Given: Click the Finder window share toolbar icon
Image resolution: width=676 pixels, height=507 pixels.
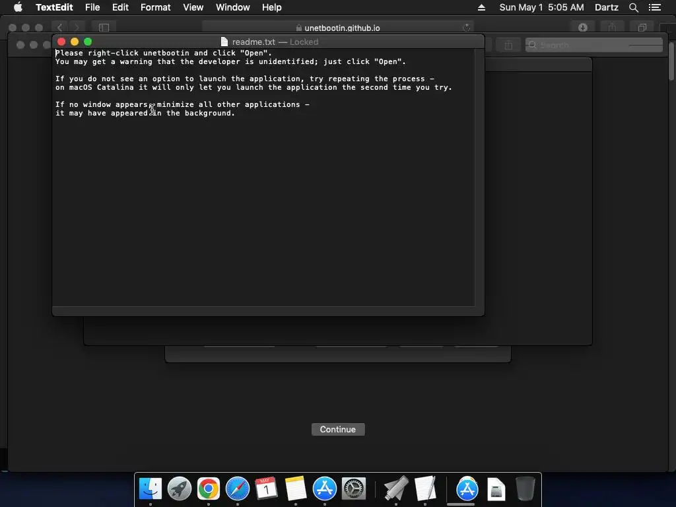Looking at the screenshot, I should point(509,45).
